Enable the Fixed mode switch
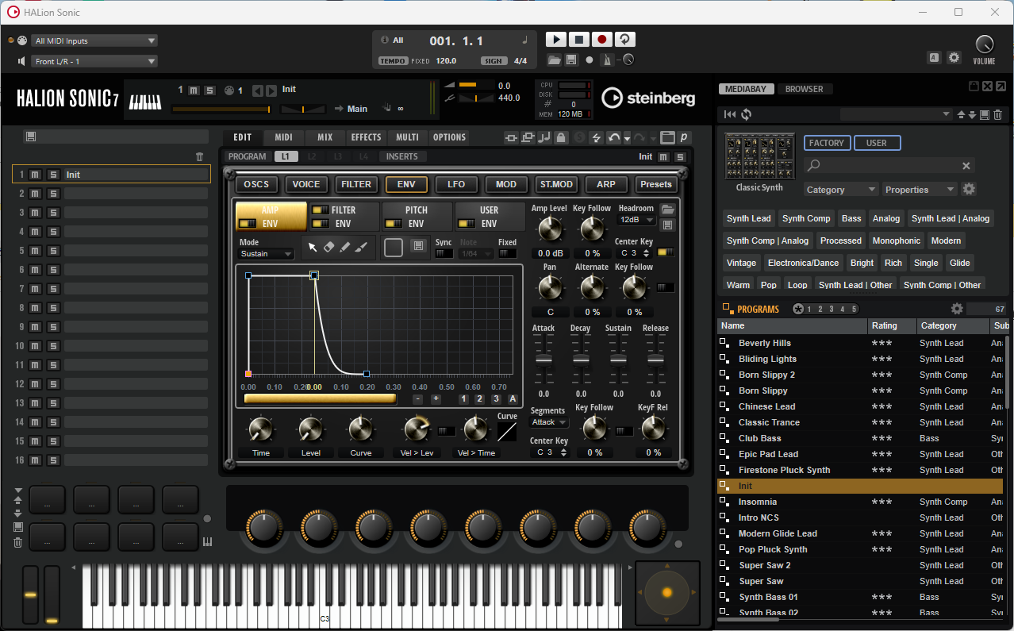 coord(507,254)
